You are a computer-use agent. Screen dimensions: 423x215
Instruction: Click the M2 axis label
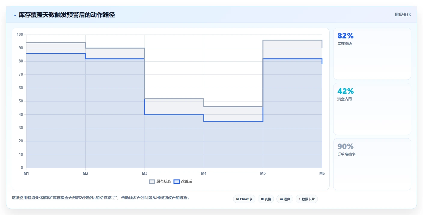pos(85,173)
